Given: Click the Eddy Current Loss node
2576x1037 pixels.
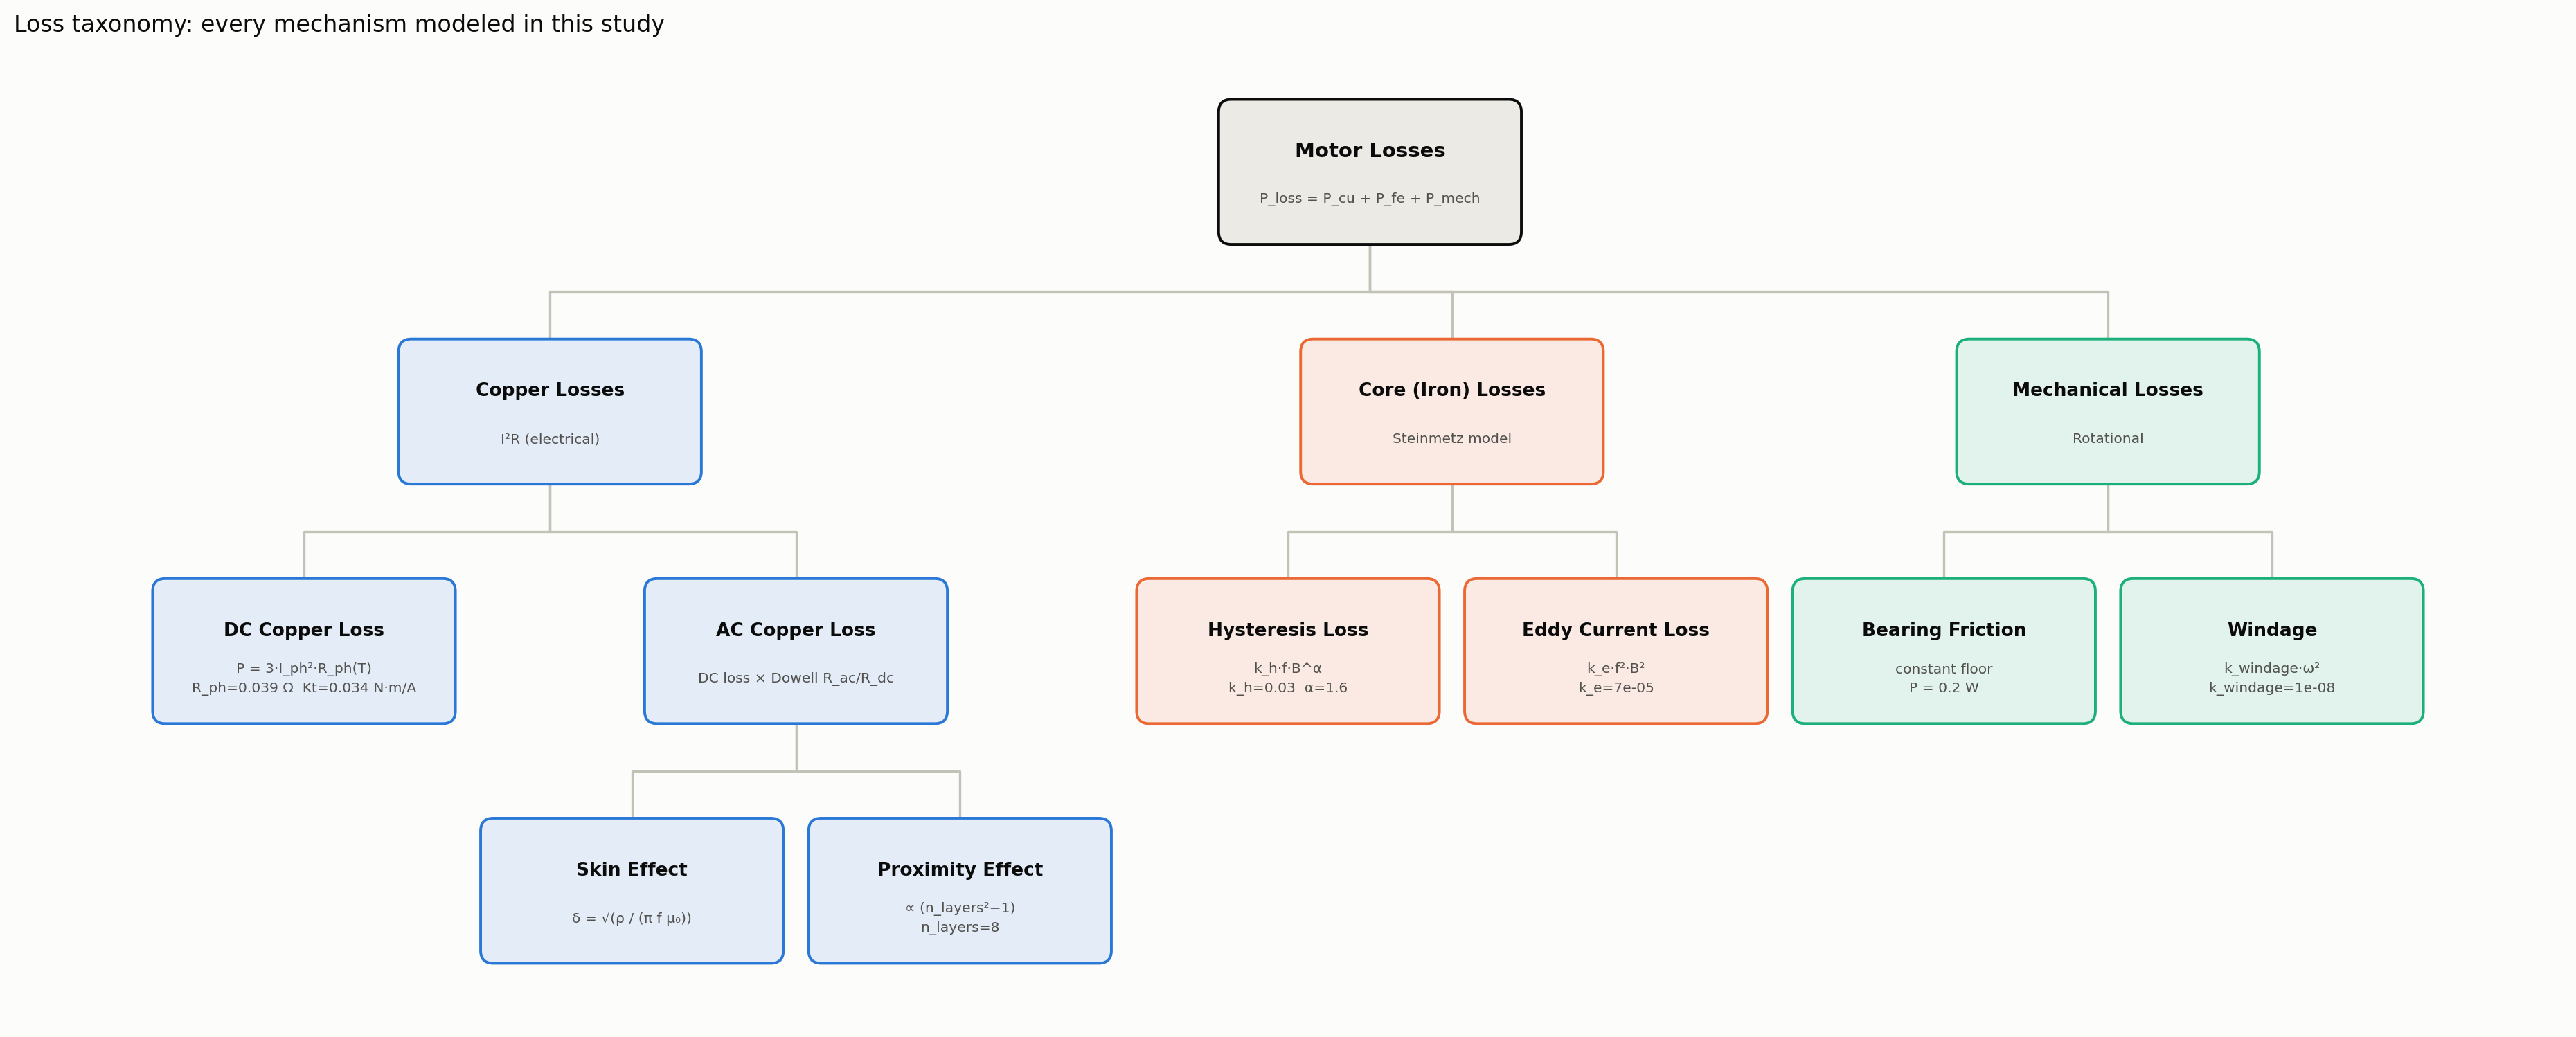Looking at the screenshot, I should click(x=1615, y=651).
